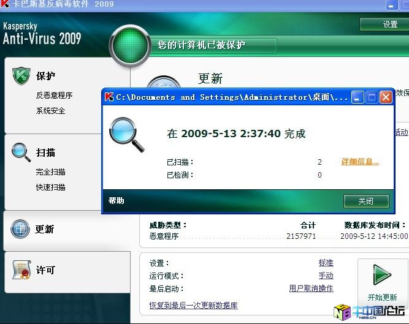Screen dimensions: 409x324
Task: Click the scan dialog title path text
Action: point(232,97)
